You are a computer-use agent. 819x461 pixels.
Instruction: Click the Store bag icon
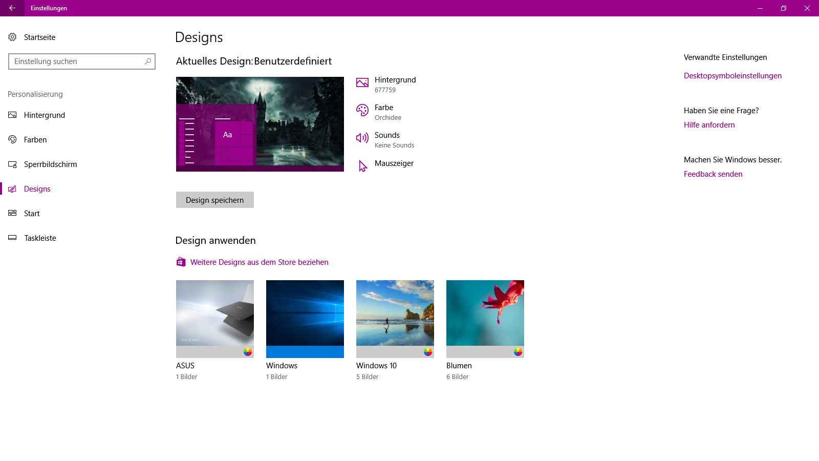[x=181, y=262]
